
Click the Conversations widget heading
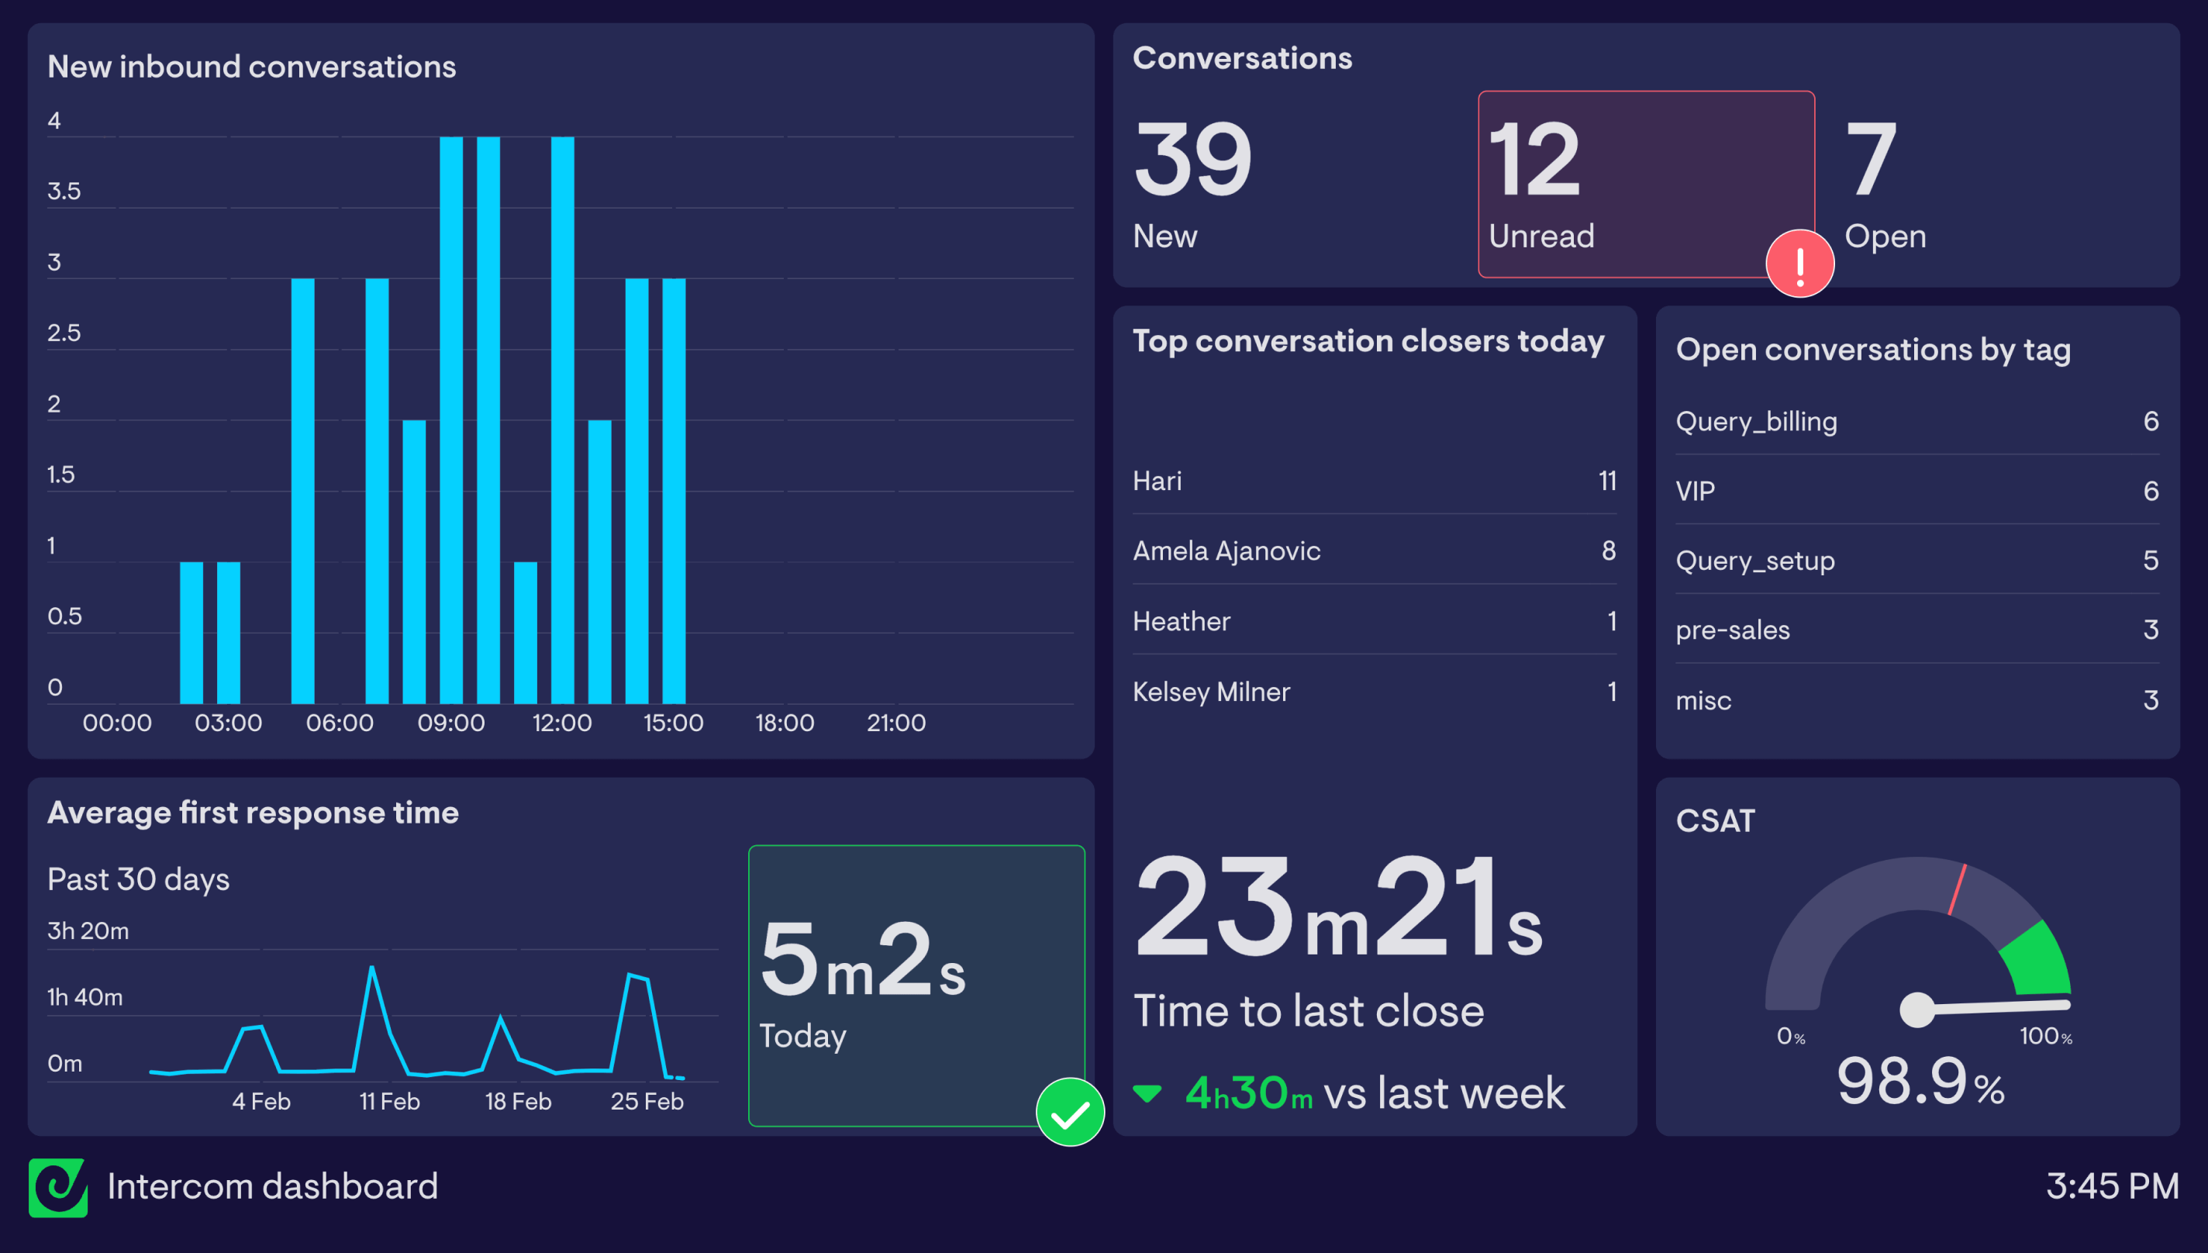[x=1242, y=57]
